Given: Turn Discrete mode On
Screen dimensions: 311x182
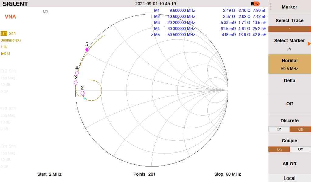Looking at the screenshot, I should (x=279, y=129).
